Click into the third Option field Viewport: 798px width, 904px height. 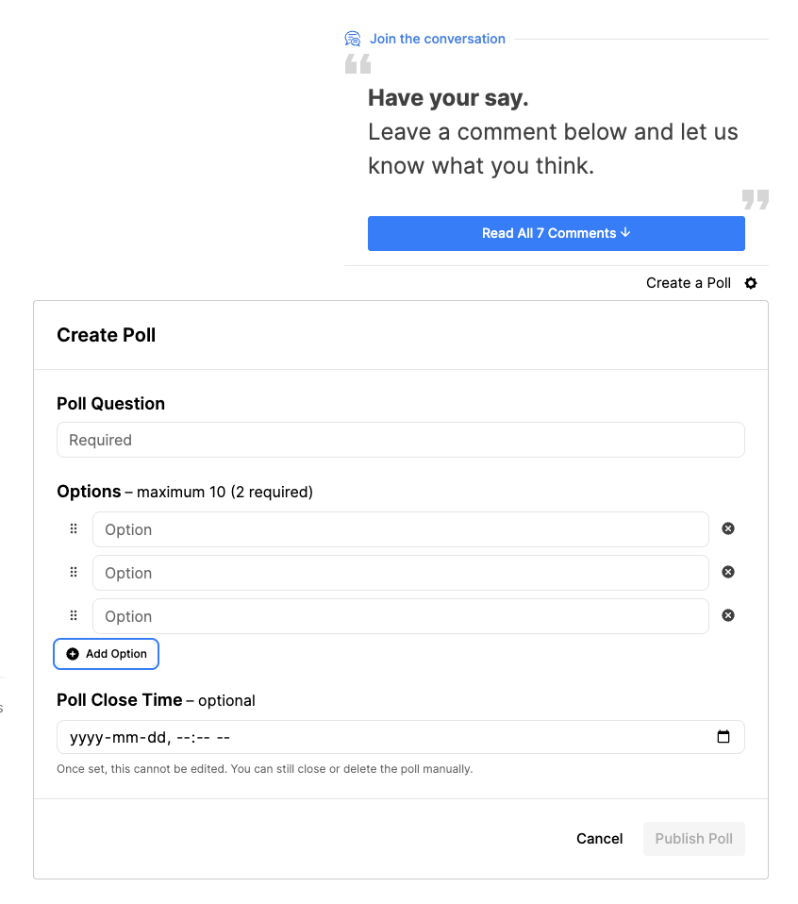[400, 616]
